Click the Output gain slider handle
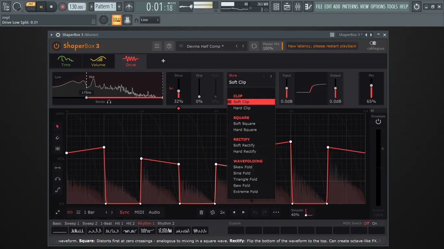The image size is (444, 249). [335, 88]
